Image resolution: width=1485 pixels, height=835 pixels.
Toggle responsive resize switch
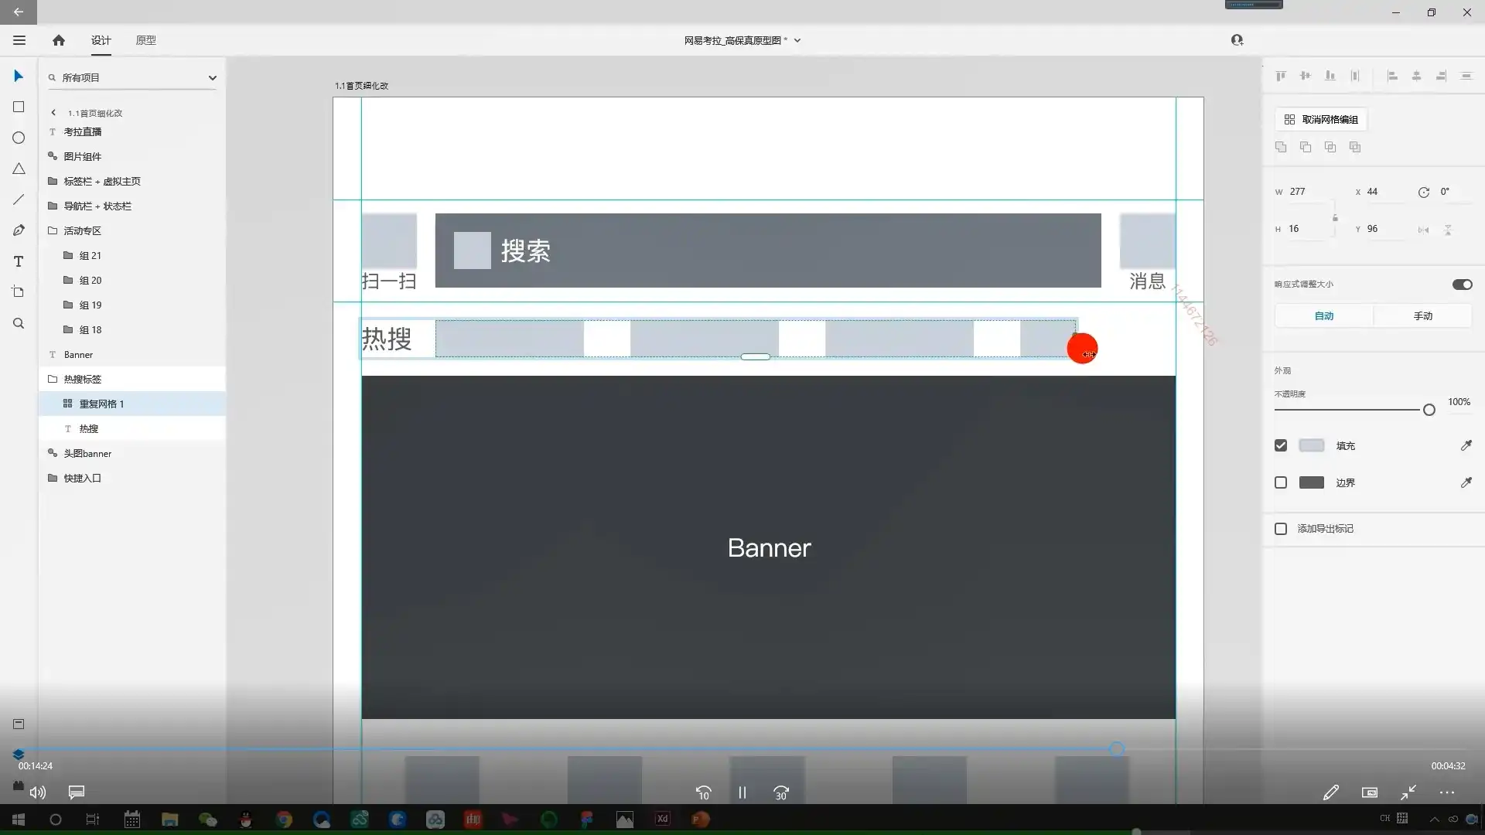pyautogui.click(x=1462, y=285)
